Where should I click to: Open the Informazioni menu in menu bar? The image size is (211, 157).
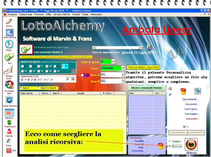tap(96, 14)
